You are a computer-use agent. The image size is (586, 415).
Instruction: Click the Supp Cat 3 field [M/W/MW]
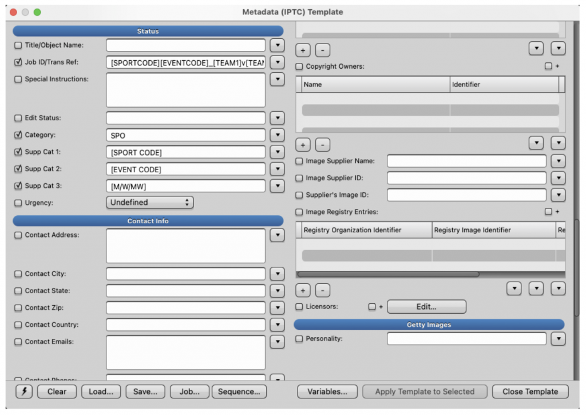[x=186, y=186]
